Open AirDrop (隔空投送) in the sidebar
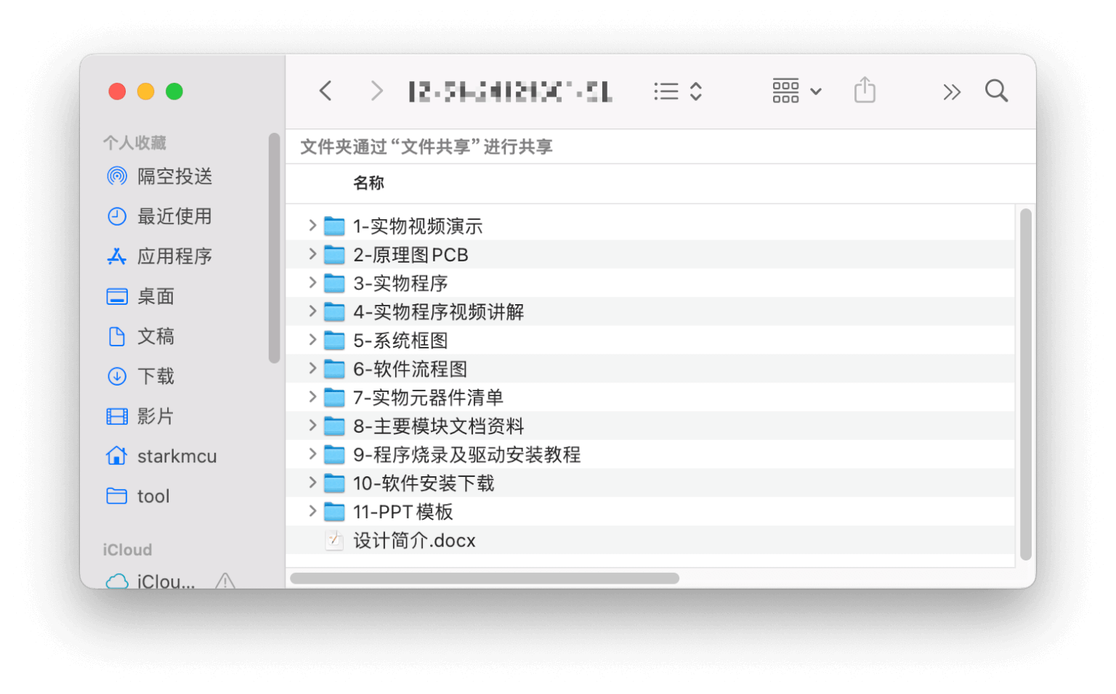 161,176
